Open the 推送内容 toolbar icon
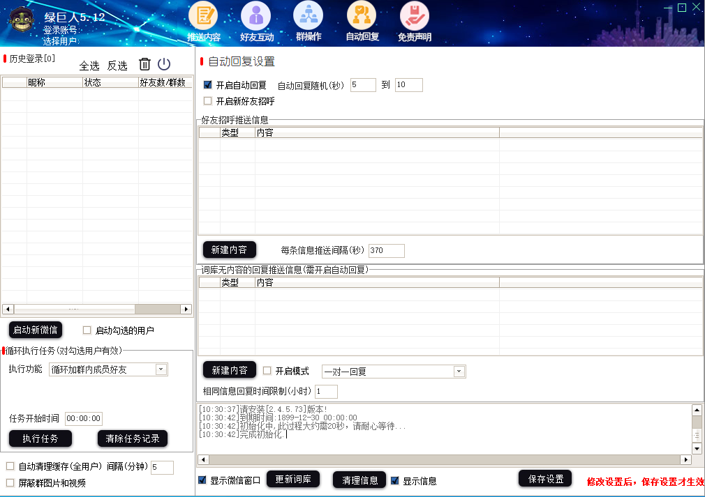The width and height of the screenshot is (705, 497). 203,15
